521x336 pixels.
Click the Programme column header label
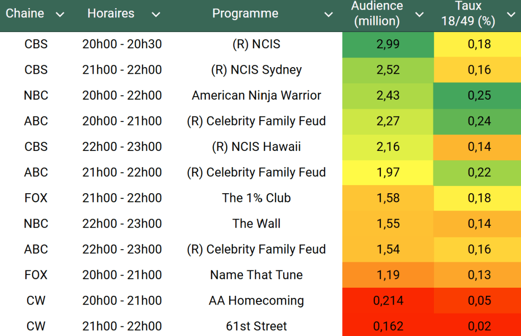pos(245,14)
